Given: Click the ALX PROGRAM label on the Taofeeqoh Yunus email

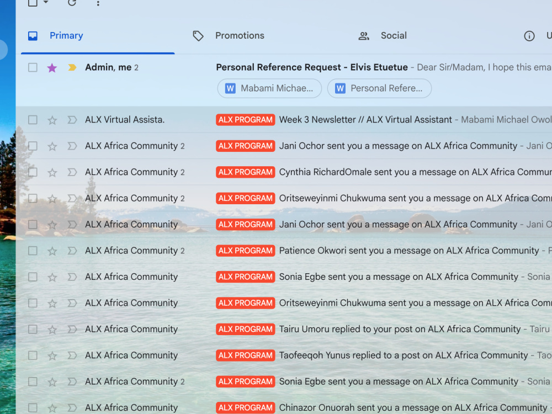Looking at the screenshot, I should tap(246, 355).
